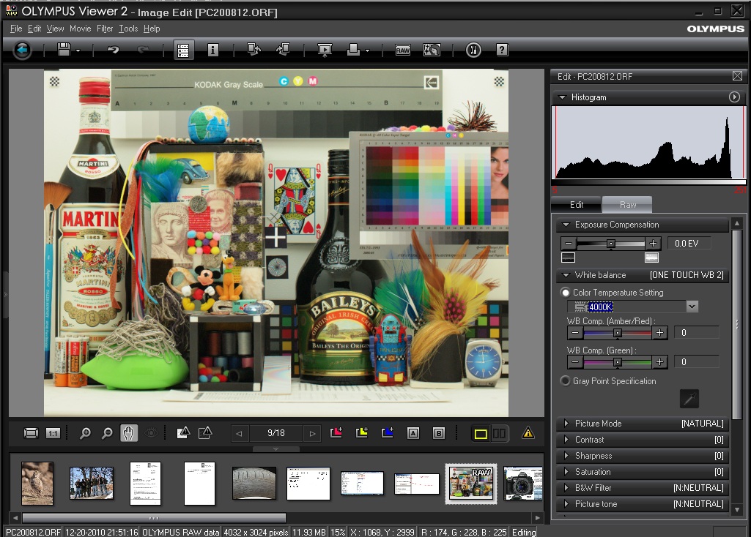Toggle shadow clipping warning icon
Image resolution: width=751 pixels, height=537 pixels.
pyautogui.click(x=205, y=433)
